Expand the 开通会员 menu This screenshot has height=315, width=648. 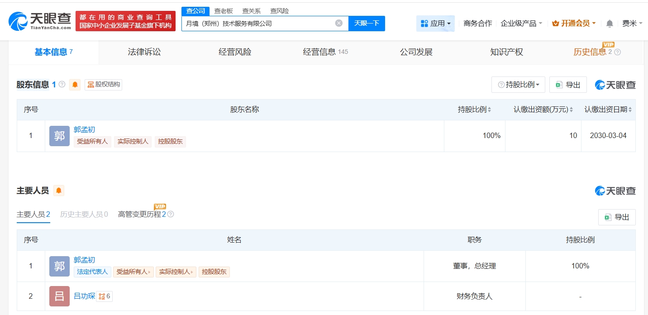pyautogui.click(x=574, y=24)
